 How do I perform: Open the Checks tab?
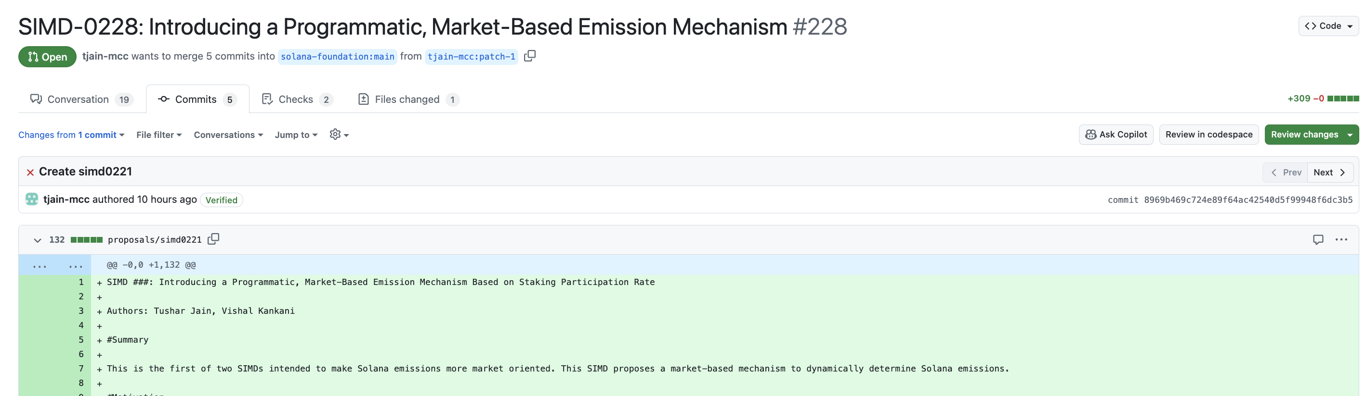point(296,99)
